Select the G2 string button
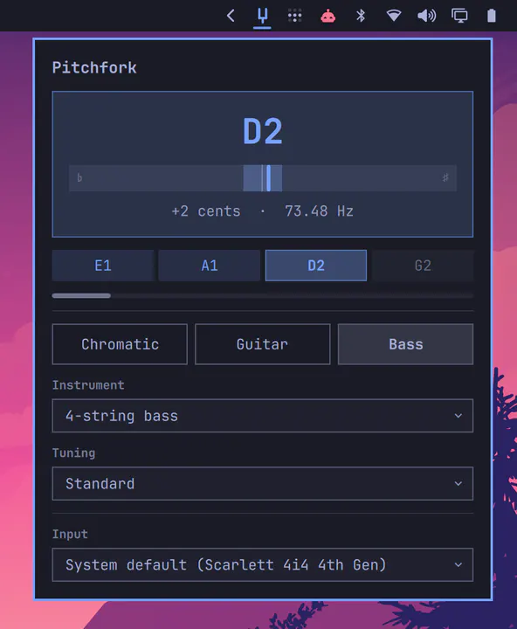Viewport: 517px width, 629px height. tap(423, 266)
